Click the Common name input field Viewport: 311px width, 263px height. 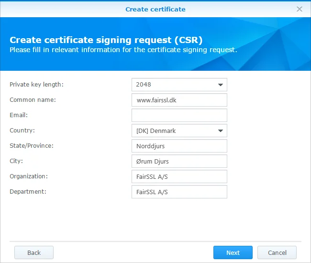(179, 100)
